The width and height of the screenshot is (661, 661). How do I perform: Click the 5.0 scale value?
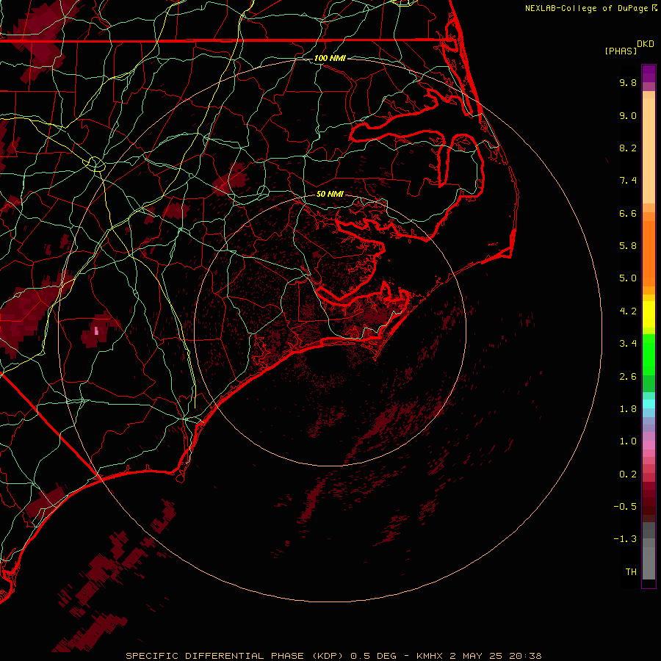[x=628, y=278]
